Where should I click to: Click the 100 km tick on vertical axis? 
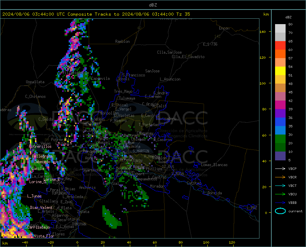263,83
